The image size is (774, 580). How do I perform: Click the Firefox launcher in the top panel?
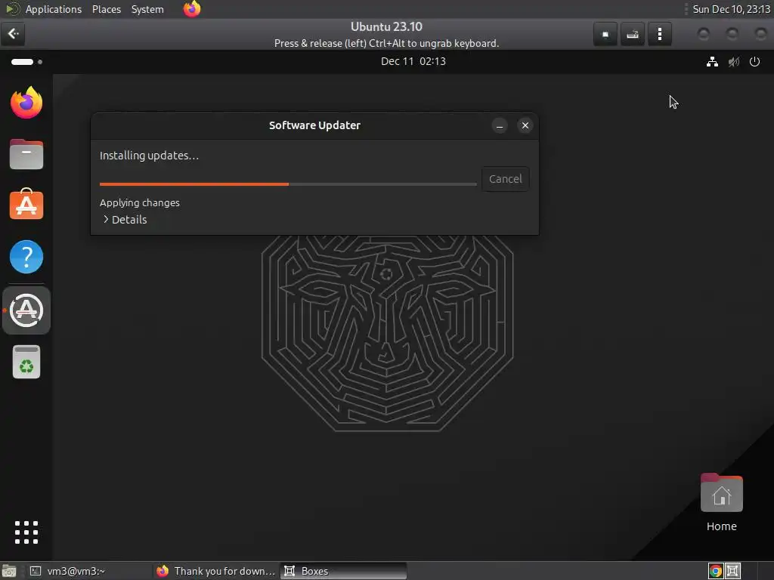192,9
